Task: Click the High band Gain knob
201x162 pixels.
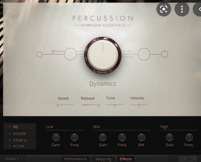Action: 169,137
